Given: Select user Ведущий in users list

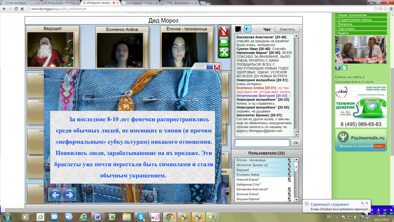Looking at the screenshot, I should [263, 170].
